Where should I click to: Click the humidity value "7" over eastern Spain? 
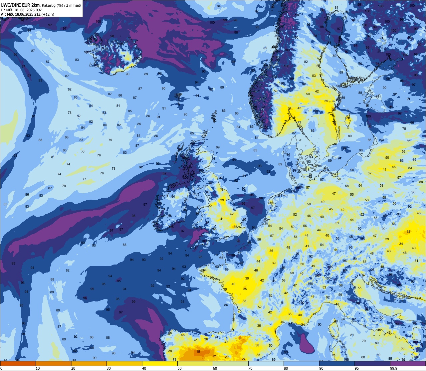point(240,338)
